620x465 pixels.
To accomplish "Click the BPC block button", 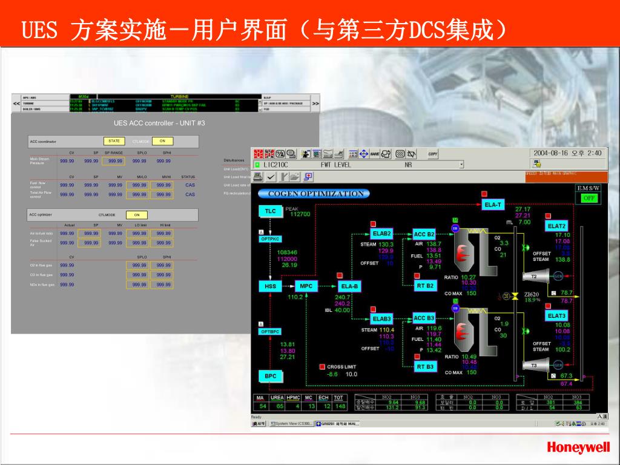I will 271,376.
